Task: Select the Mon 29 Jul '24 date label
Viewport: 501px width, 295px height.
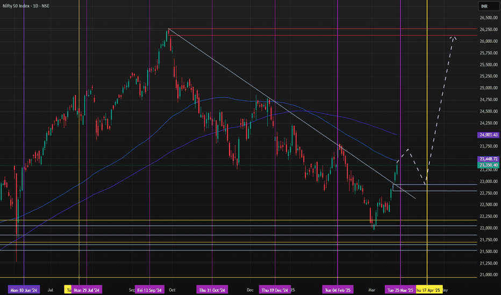Action: tap(87, 290)
